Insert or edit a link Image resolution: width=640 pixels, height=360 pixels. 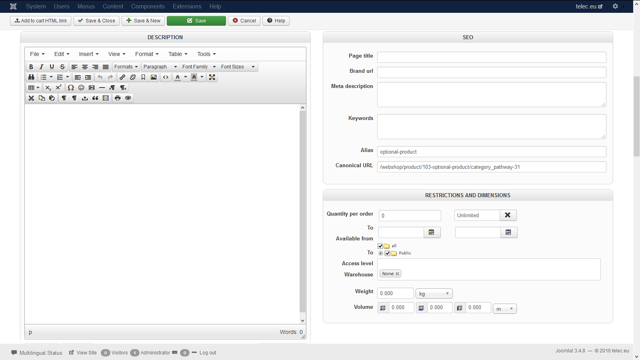[122, 77]
